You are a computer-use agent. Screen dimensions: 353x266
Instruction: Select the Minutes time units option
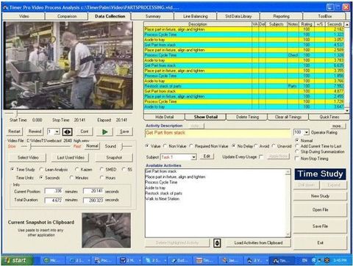pos(71,178)
